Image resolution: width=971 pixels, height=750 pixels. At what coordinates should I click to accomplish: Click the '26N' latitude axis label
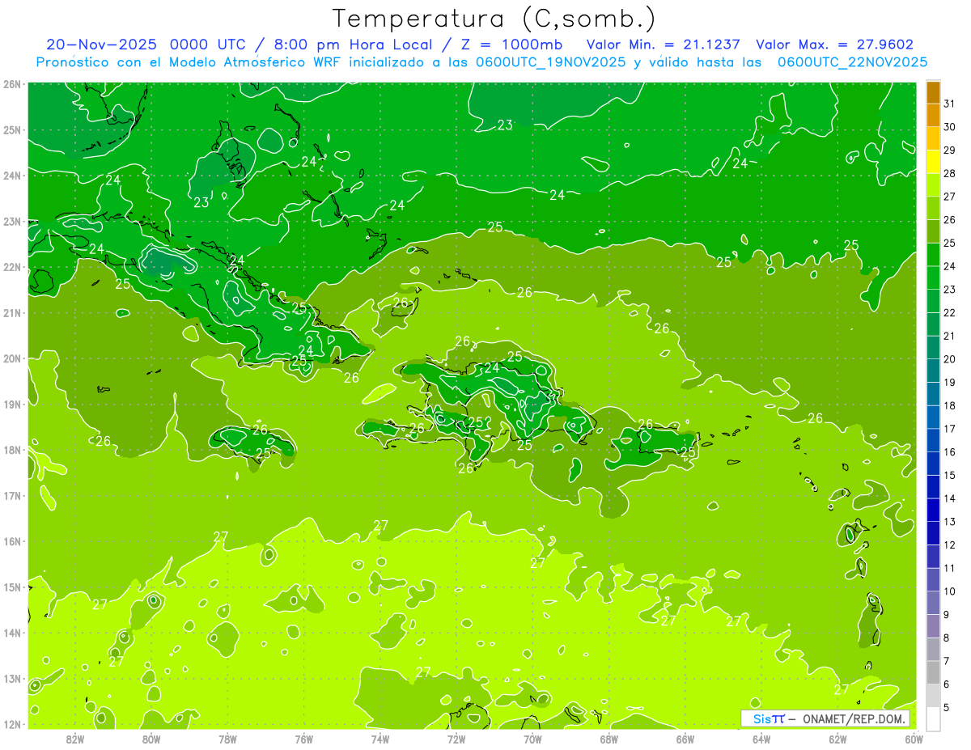[11, 83]
